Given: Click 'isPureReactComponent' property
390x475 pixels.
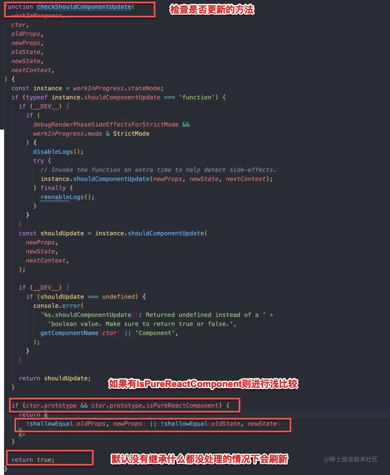Looking at the screenshot, I should [182, 406].
